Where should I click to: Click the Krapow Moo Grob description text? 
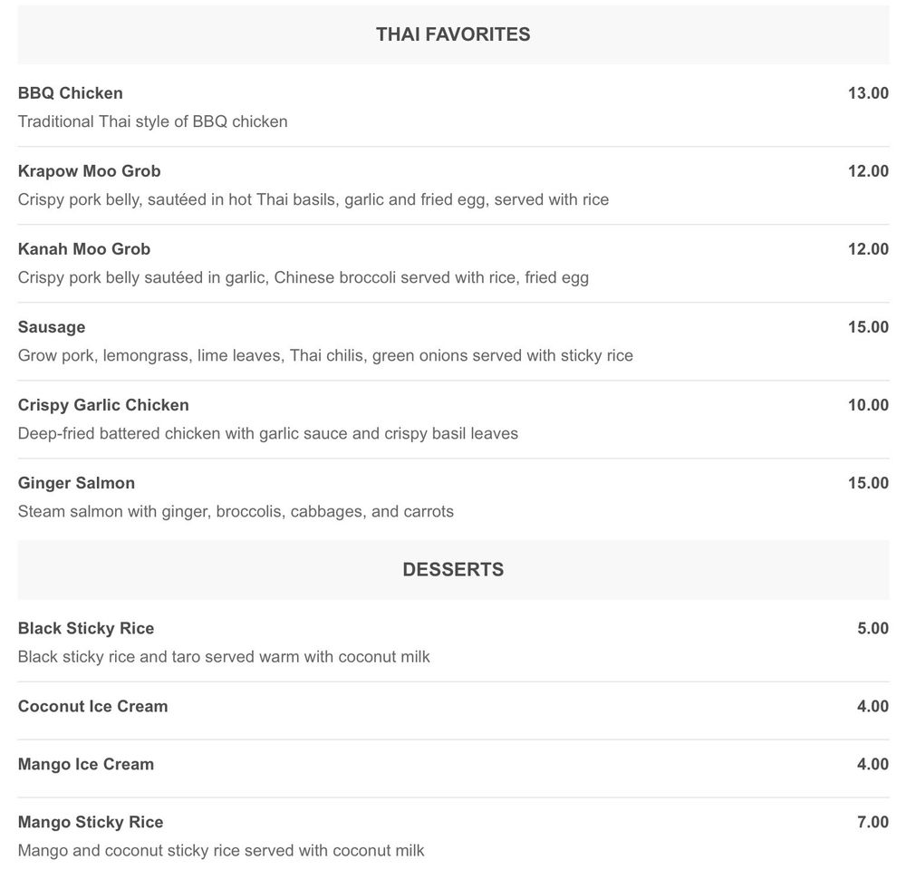point(313,199)
